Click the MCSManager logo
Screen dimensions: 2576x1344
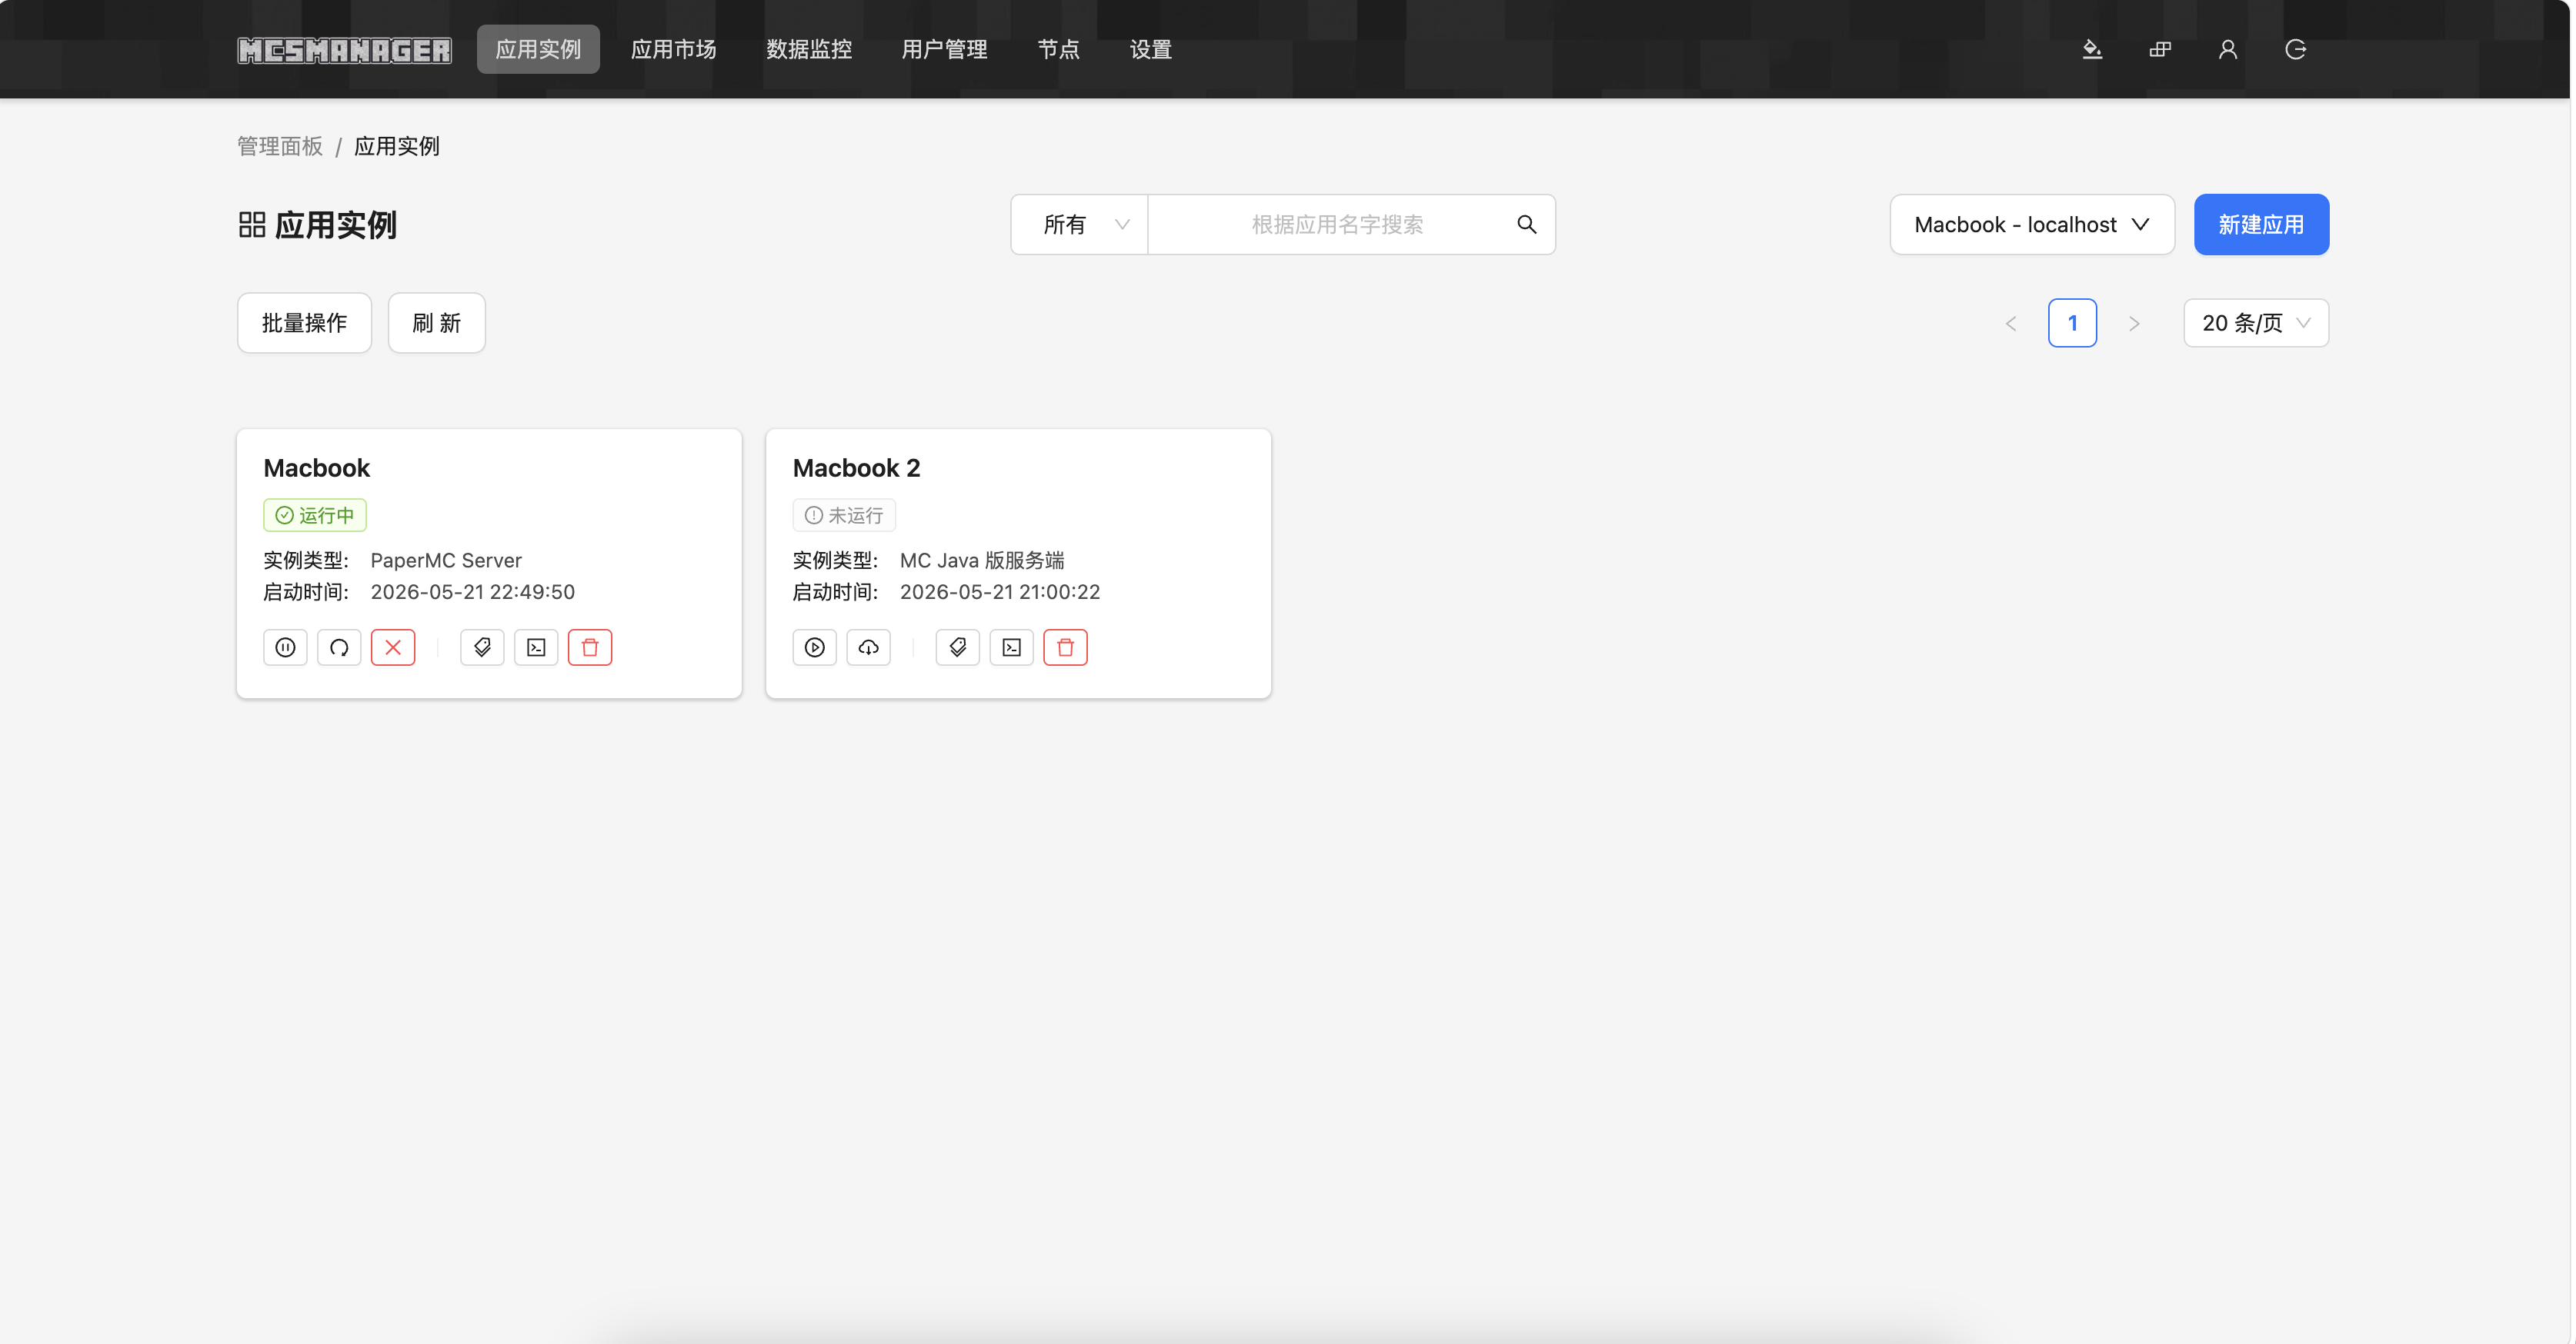click(x=344, y=49)
